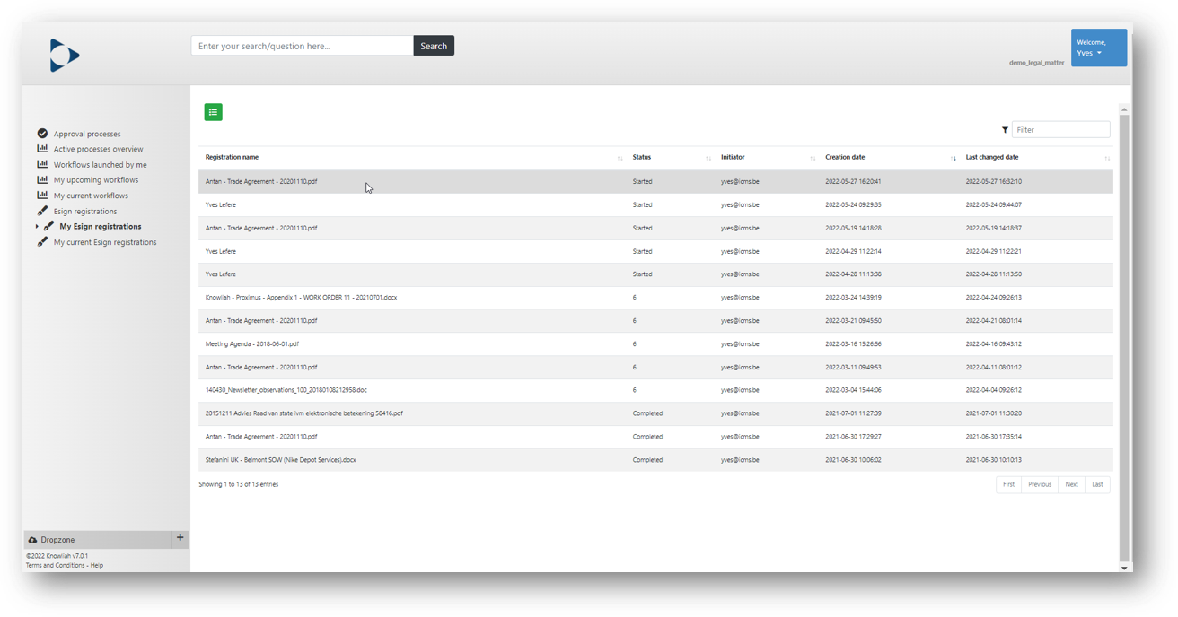Click the vertical scrollbar thumb

tap(1123, 336)
